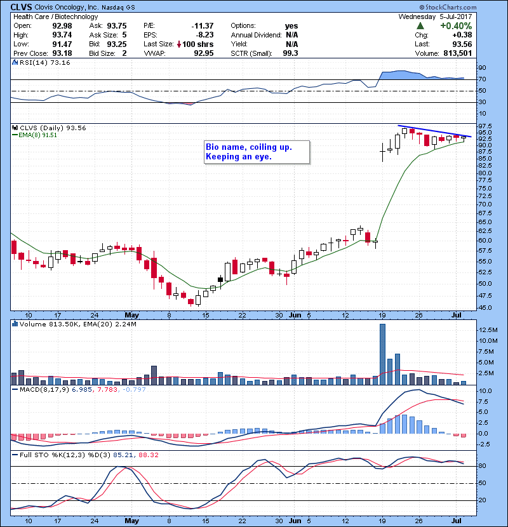Viewport: 508px width, 527px height.
Task: Select the Open price value 92.98
Action: 62,26
